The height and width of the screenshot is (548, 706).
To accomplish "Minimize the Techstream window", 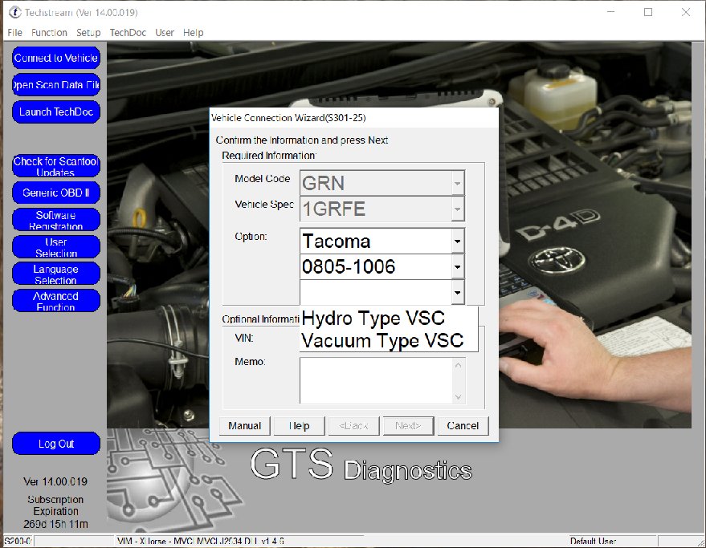I will pos(611,12).
